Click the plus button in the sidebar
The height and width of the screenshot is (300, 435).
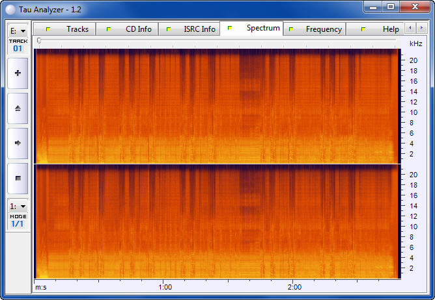[x=18, y=73]
